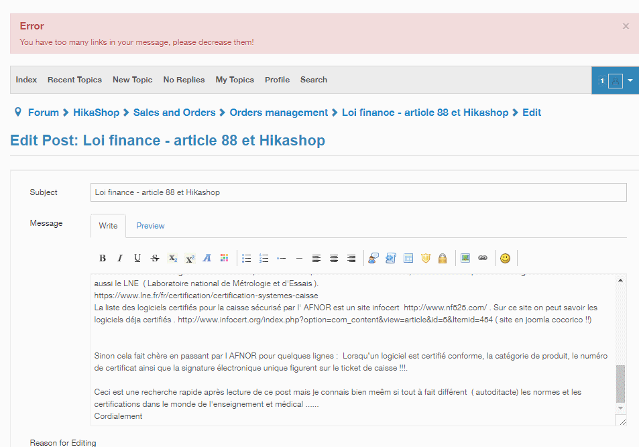This screenshot has height=447, width=639.
Task: Click the textarea resize handle
Action: [623, 422]
